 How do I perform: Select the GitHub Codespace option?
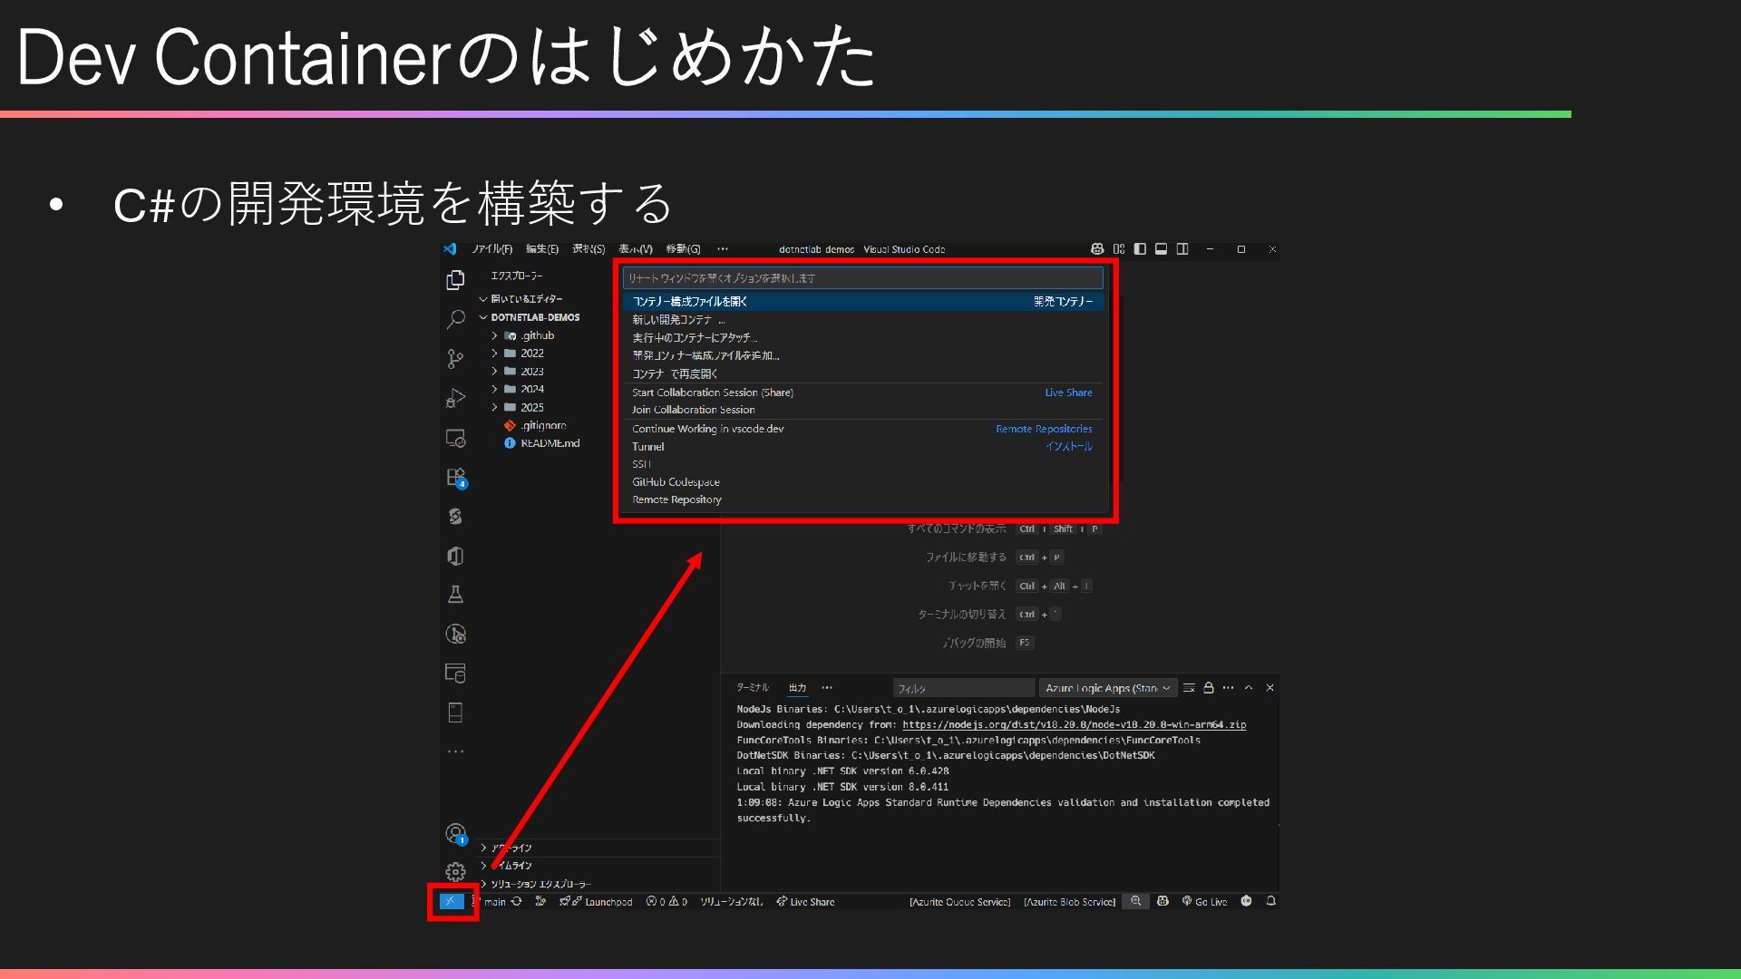[863, 481]
